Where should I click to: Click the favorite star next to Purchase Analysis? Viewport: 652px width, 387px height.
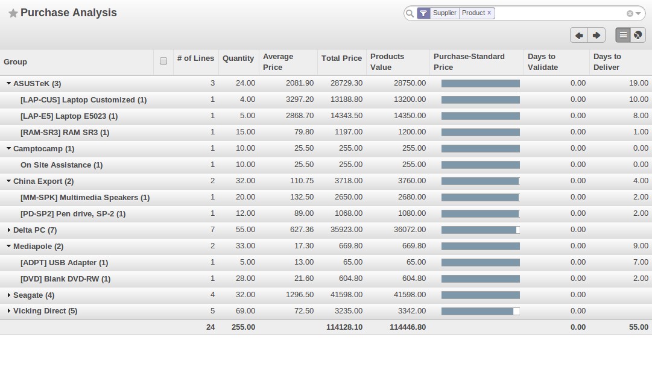tap(13, 13)
